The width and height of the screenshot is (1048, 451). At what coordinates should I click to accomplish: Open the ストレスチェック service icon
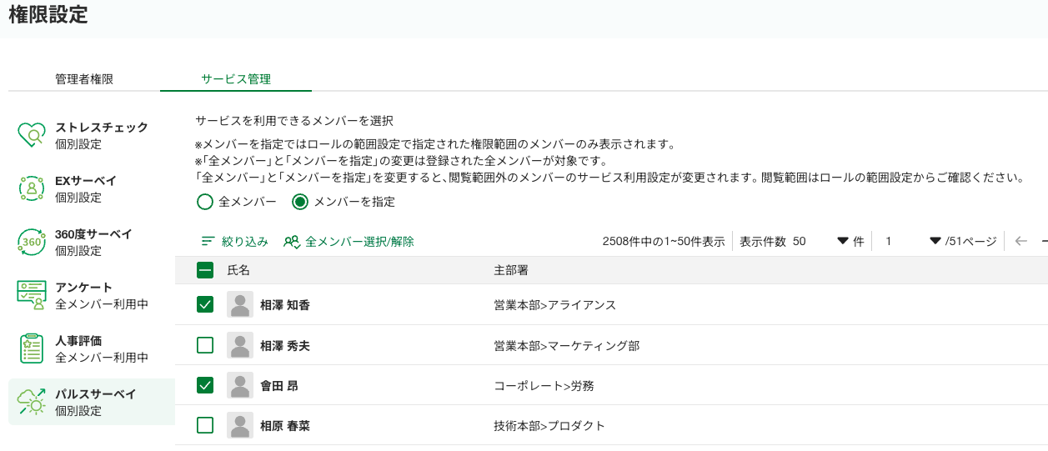(x=32, y=135)
